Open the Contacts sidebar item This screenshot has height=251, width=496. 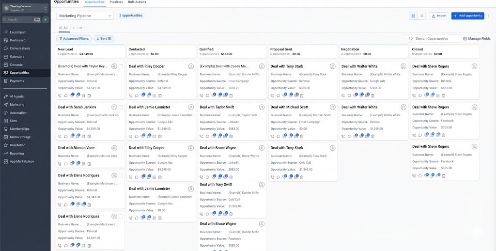(16, 64)
